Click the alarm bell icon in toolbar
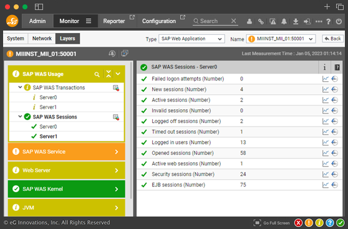The height and width of the screenshot is (229, 348). tap(284, 21)
